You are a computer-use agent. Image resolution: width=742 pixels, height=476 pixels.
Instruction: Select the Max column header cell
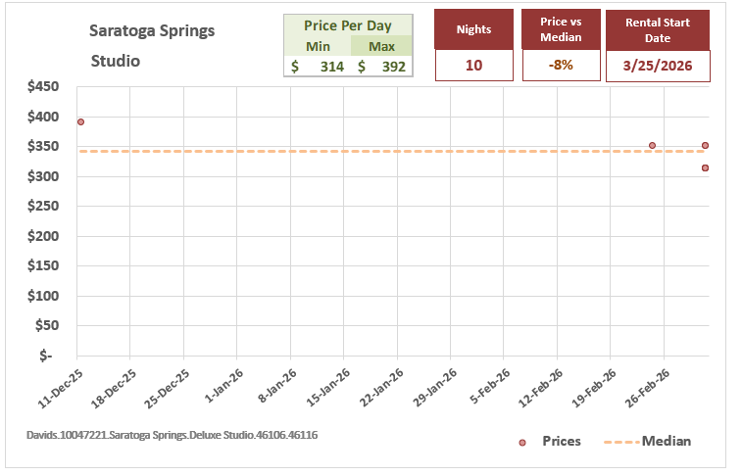point(380,46)
